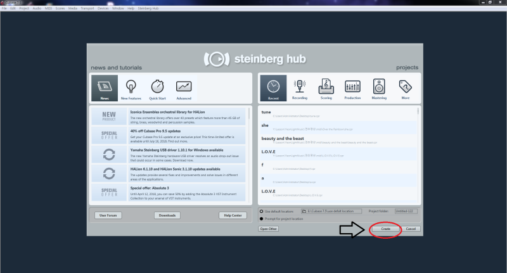Select the Recent projects clock icon
Viewport: 507px width, 273px height.
[x=273, y=88]
